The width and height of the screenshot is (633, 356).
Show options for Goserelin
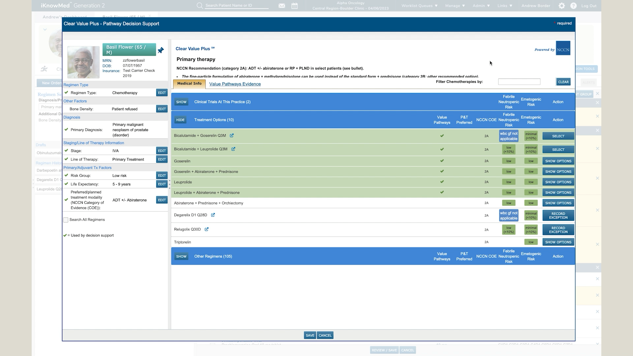[558, 161]
